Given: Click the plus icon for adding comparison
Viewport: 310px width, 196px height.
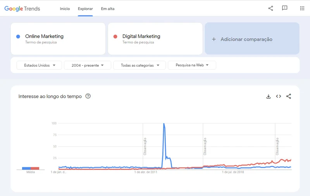Looking at the screenshot, I should click(x=214, y=39).
